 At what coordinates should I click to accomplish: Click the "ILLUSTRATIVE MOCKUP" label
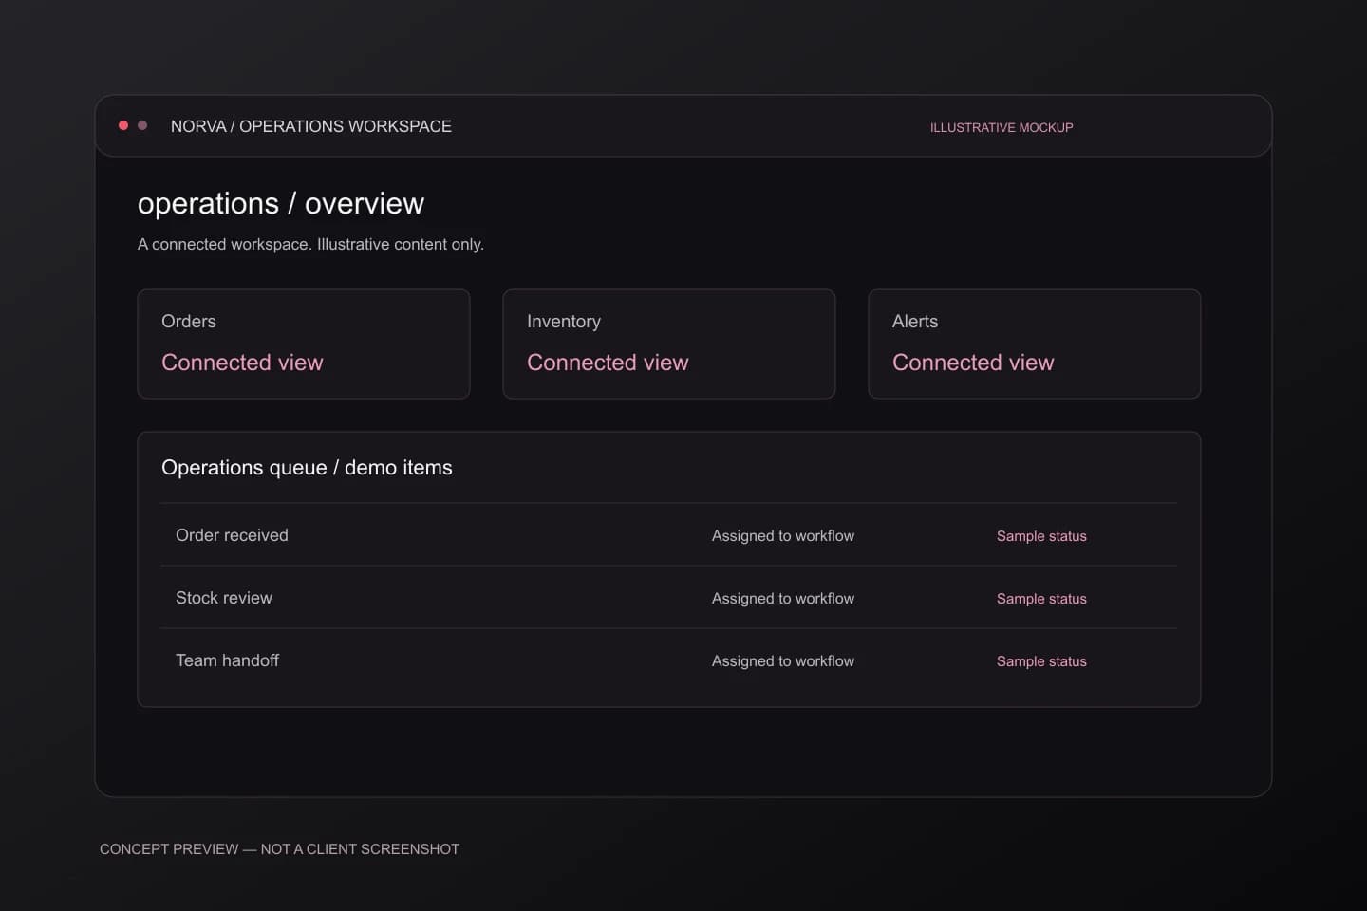[1002, 127]
